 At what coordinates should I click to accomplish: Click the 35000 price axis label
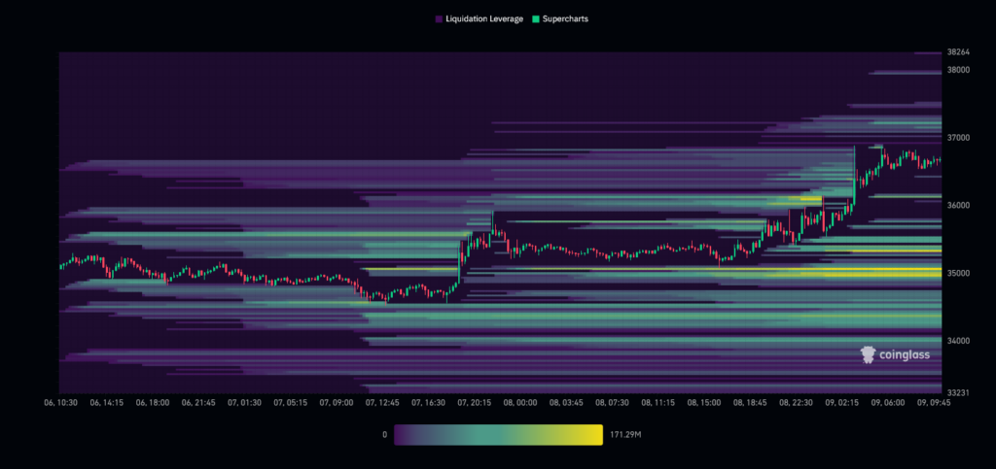point(957,273)
